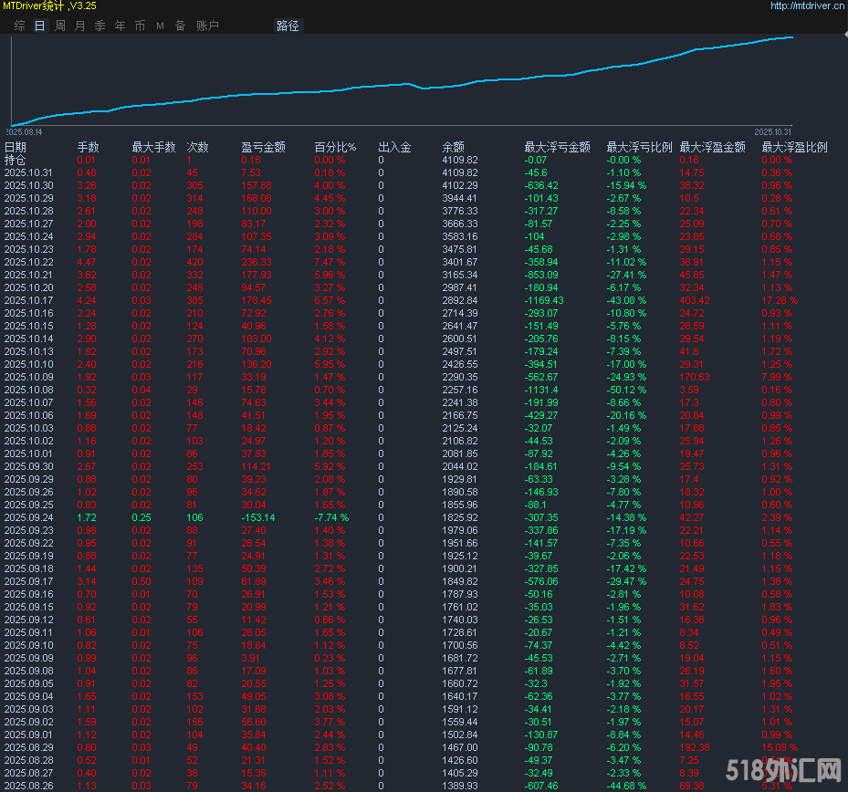
Task: Switch to 周 weekly statistics view
Action: (x=58, y=26)
